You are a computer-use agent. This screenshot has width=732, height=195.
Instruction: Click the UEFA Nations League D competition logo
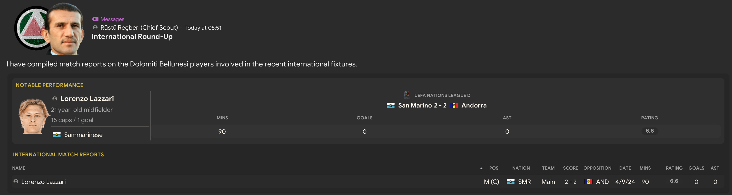click(407, 95)
